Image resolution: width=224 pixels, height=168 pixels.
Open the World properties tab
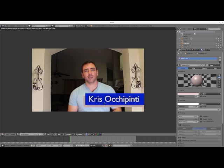[190, 50]
